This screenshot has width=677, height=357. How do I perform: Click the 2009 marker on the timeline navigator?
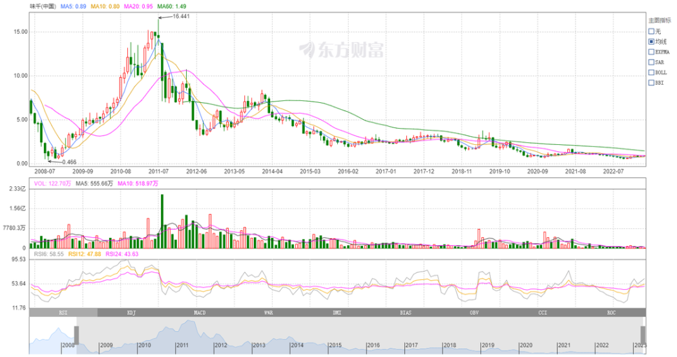pos(106,345)
